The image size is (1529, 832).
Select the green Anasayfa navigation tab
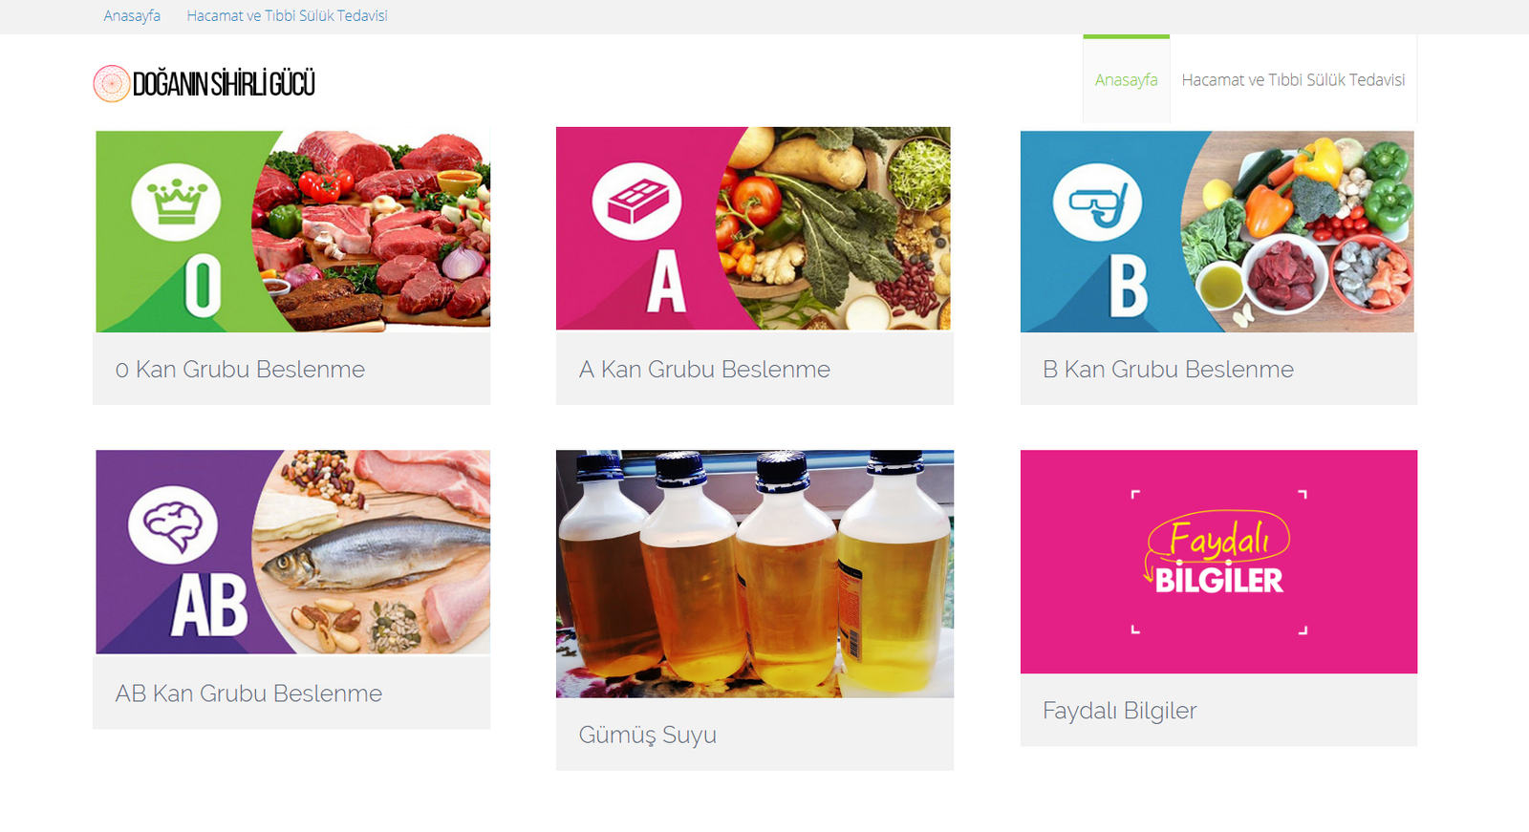pos(1126,80)
